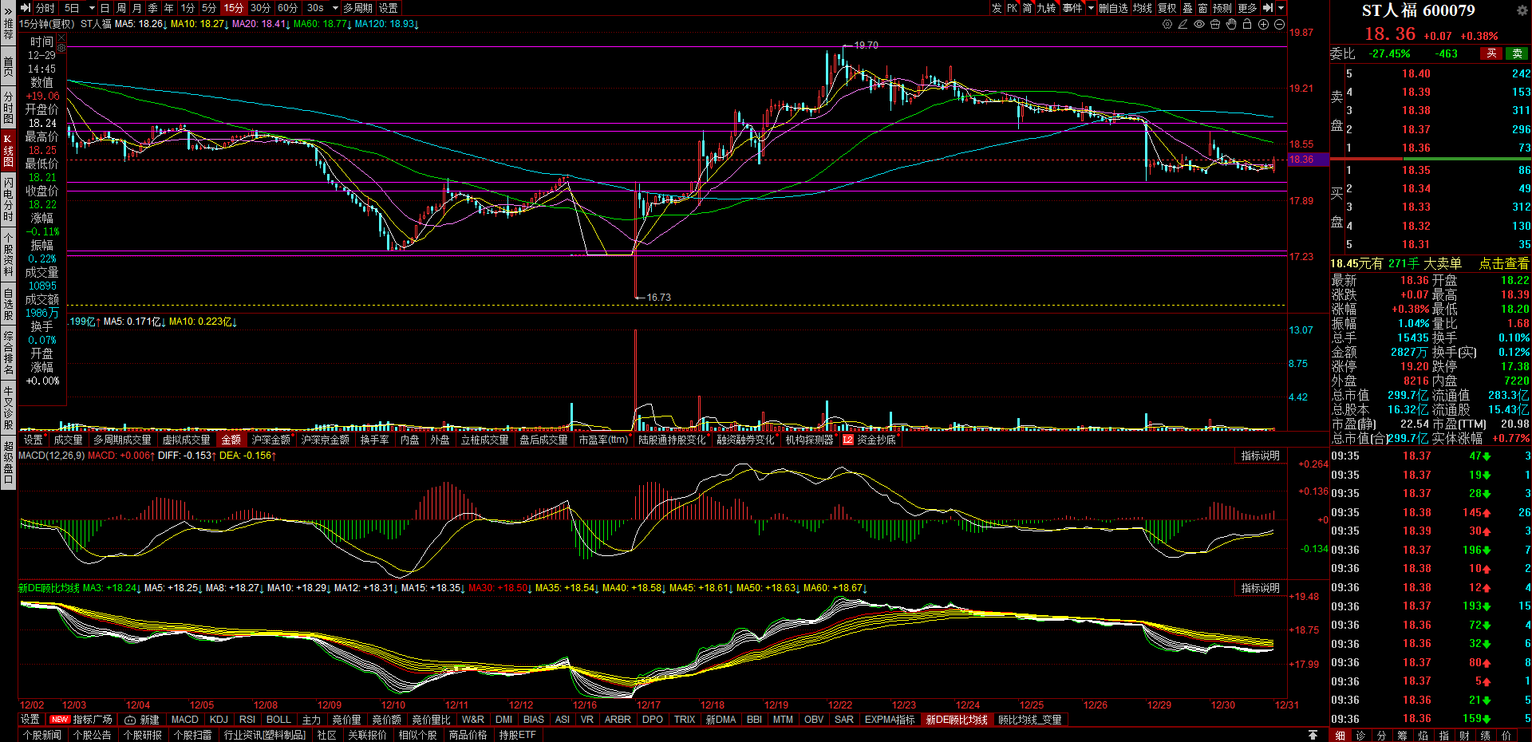
Task: Click green 卖 sell button
Action: point(1517,53)
